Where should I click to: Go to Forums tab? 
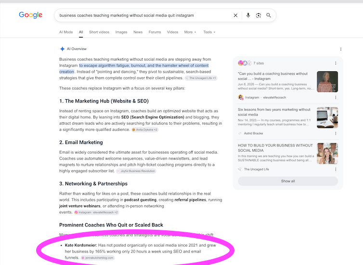pyautogui.click(x=155, y=32)
